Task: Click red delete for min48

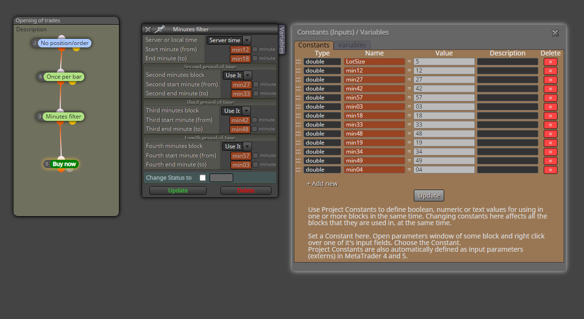Action: coord(550,134)
